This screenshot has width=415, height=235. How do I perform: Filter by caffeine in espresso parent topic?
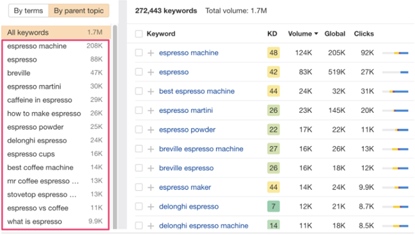point(39,100)
